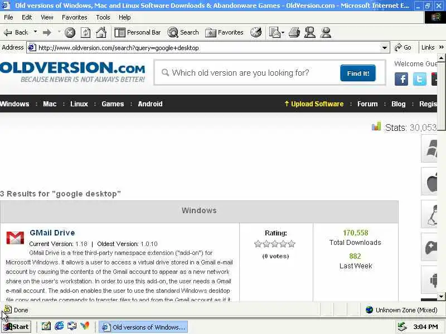The image size is (446, 334).
Task: Open the Favorites menu
Action: click(75, 17)
